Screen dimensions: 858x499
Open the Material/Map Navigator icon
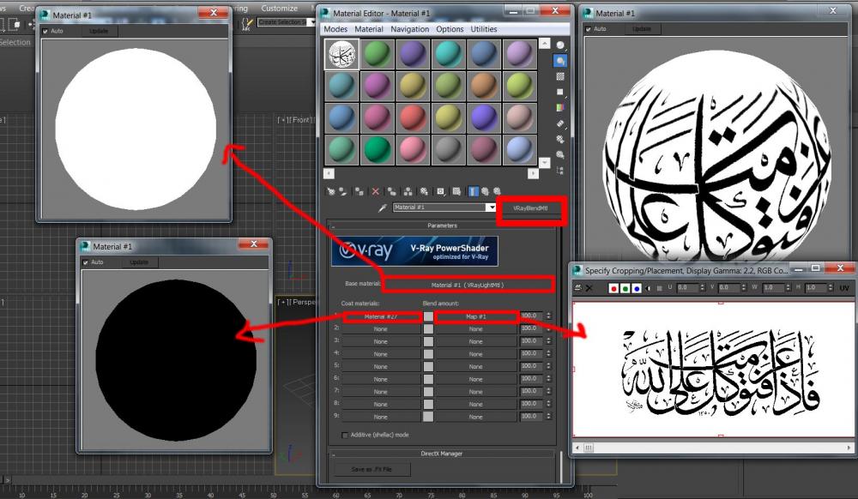[x=559, y=171]
